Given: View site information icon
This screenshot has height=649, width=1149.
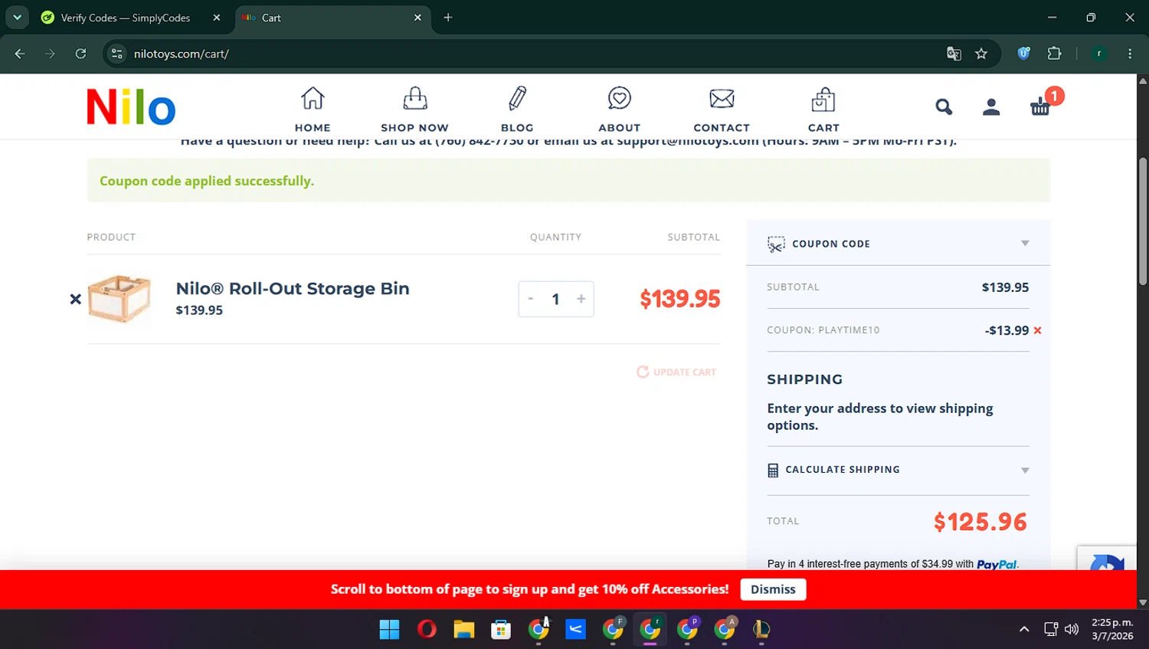Looking at the screenshot, I should click(x=117, y=54).
